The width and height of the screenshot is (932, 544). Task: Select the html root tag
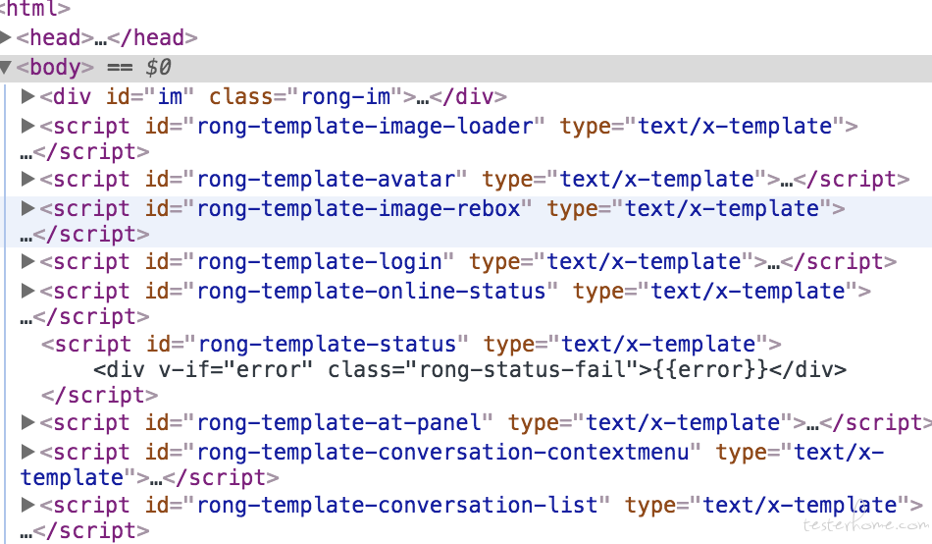click(x=35, y=8)
